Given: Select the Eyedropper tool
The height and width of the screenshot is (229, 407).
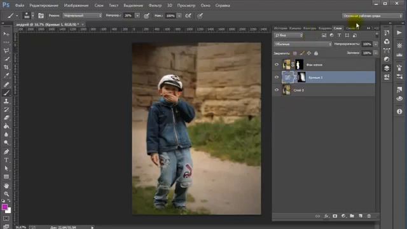Looking at the screenshot, I should click(x=6, y=75).
